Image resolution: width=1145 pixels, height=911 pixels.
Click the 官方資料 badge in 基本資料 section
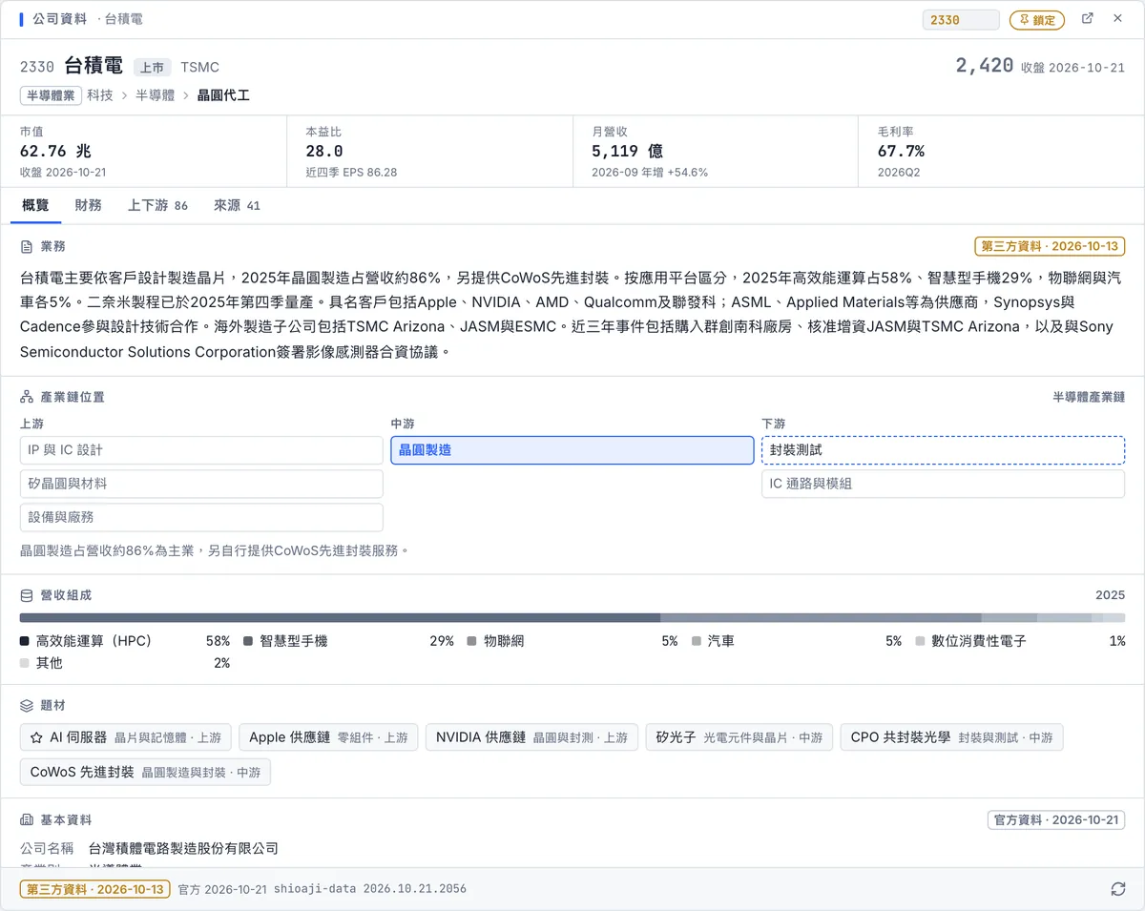tap(1056, 820)
